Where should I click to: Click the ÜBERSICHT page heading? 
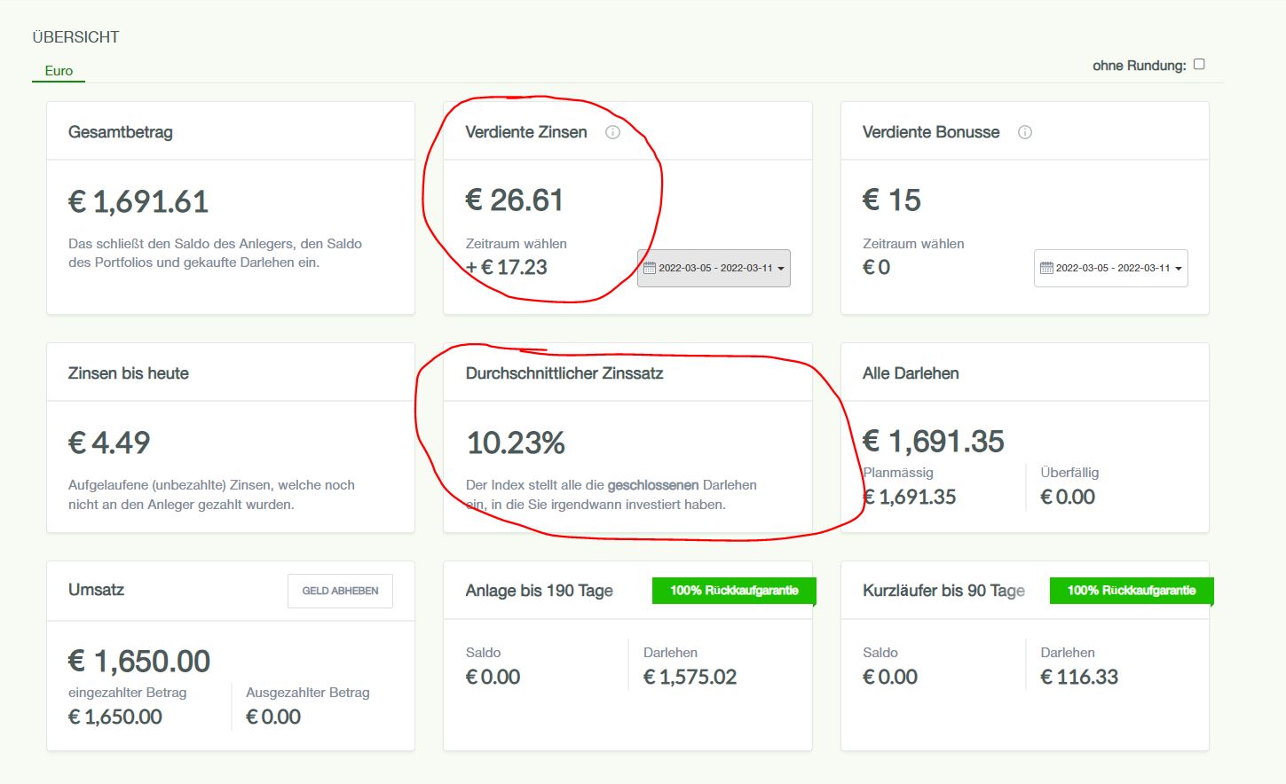[75, 37]
